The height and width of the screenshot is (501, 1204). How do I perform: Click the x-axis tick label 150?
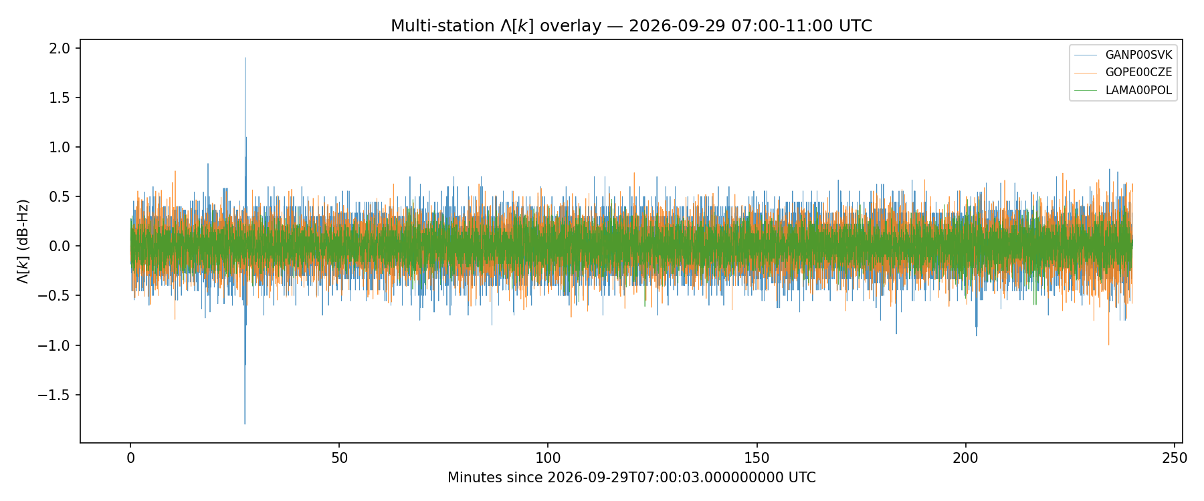(x=757, y=458)
